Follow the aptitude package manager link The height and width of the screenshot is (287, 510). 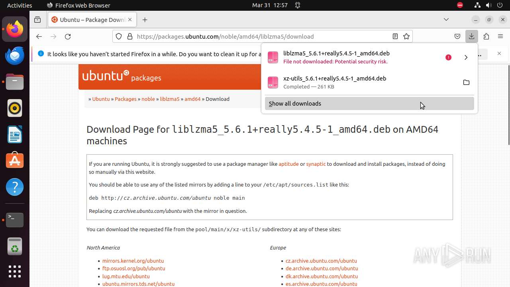(x=288, y=164)
